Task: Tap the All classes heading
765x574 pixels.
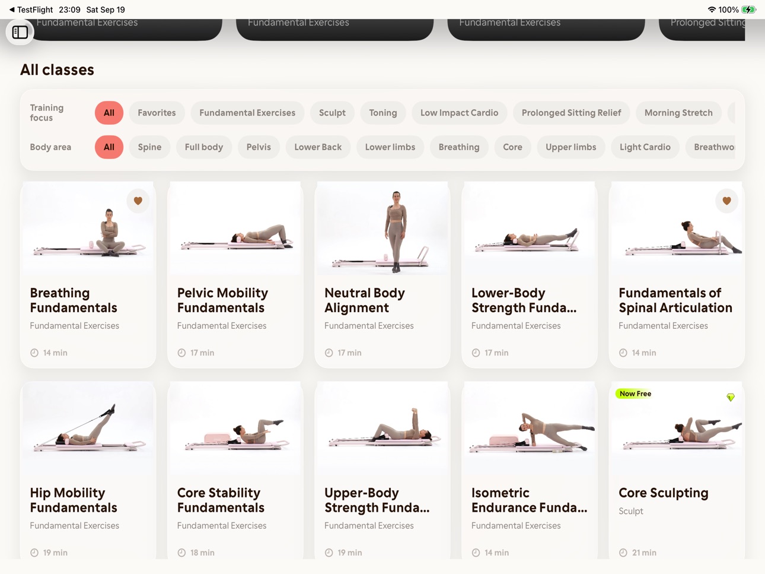Action: 57,70
